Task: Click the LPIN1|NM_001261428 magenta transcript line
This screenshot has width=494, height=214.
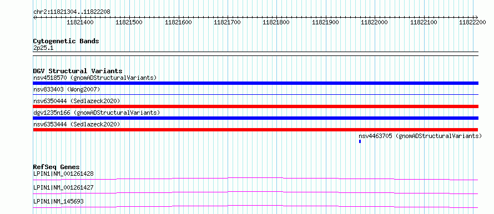Action: point(255,179)
